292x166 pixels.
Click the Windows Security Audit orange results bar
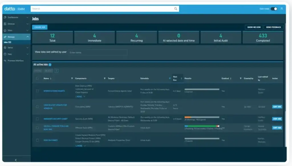coord(188,117)
